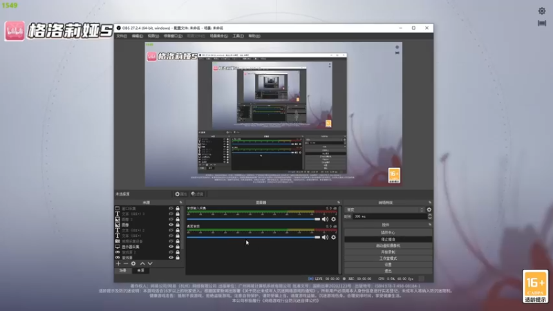This screenshot has width=553, height=311.
Task: Toggle lock on 显示器采集 source
Action: click(178, 247)
